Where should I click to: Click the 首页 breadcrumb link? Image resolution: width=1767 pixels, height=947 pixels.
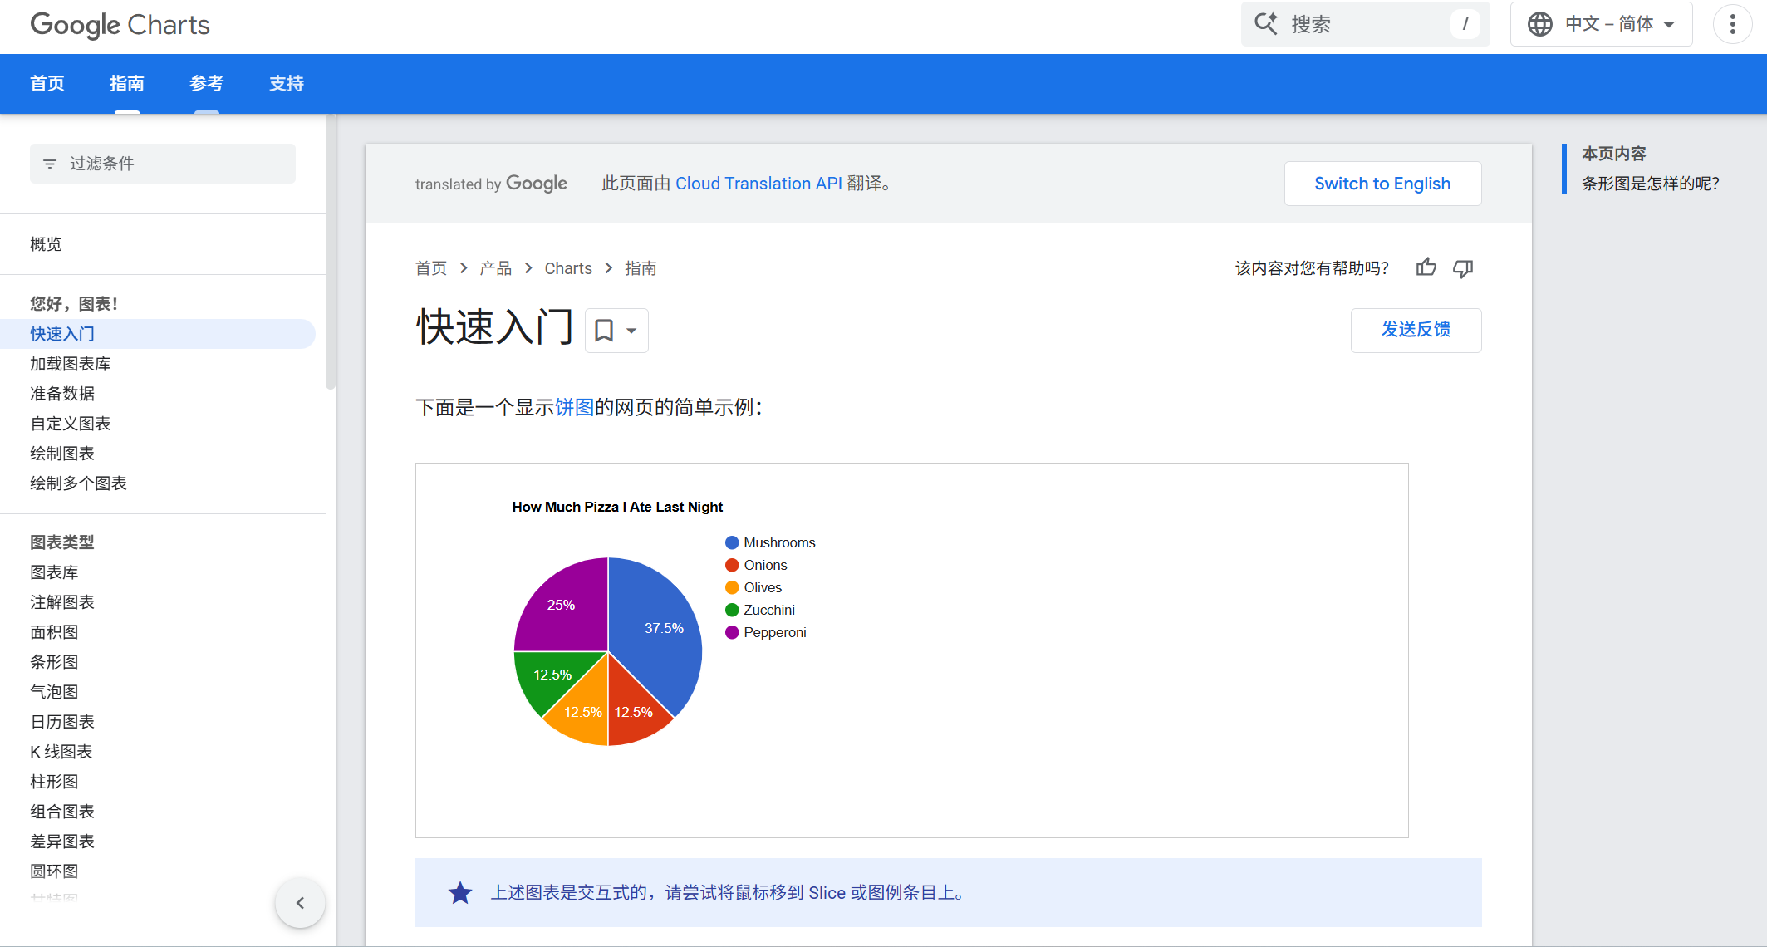(x=431, y=268)
